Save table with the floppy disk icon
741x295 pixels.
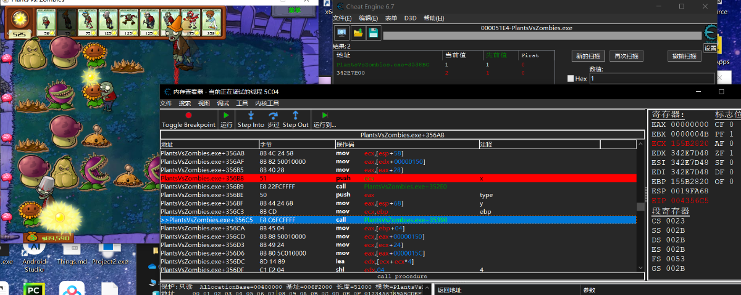coord(373,33)
